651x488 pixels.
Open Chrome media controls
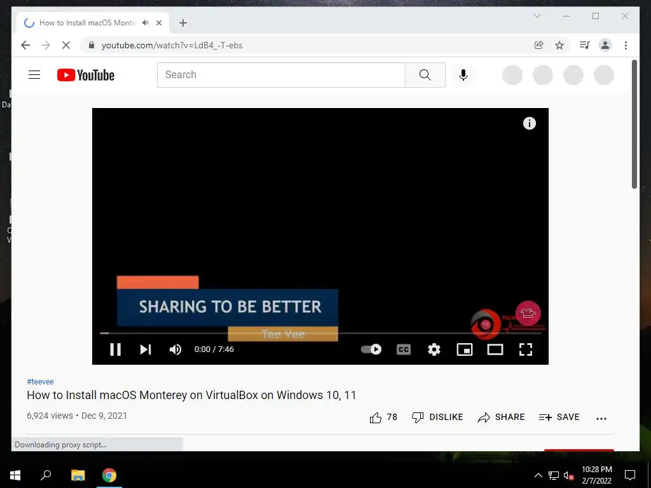[585, 45]
